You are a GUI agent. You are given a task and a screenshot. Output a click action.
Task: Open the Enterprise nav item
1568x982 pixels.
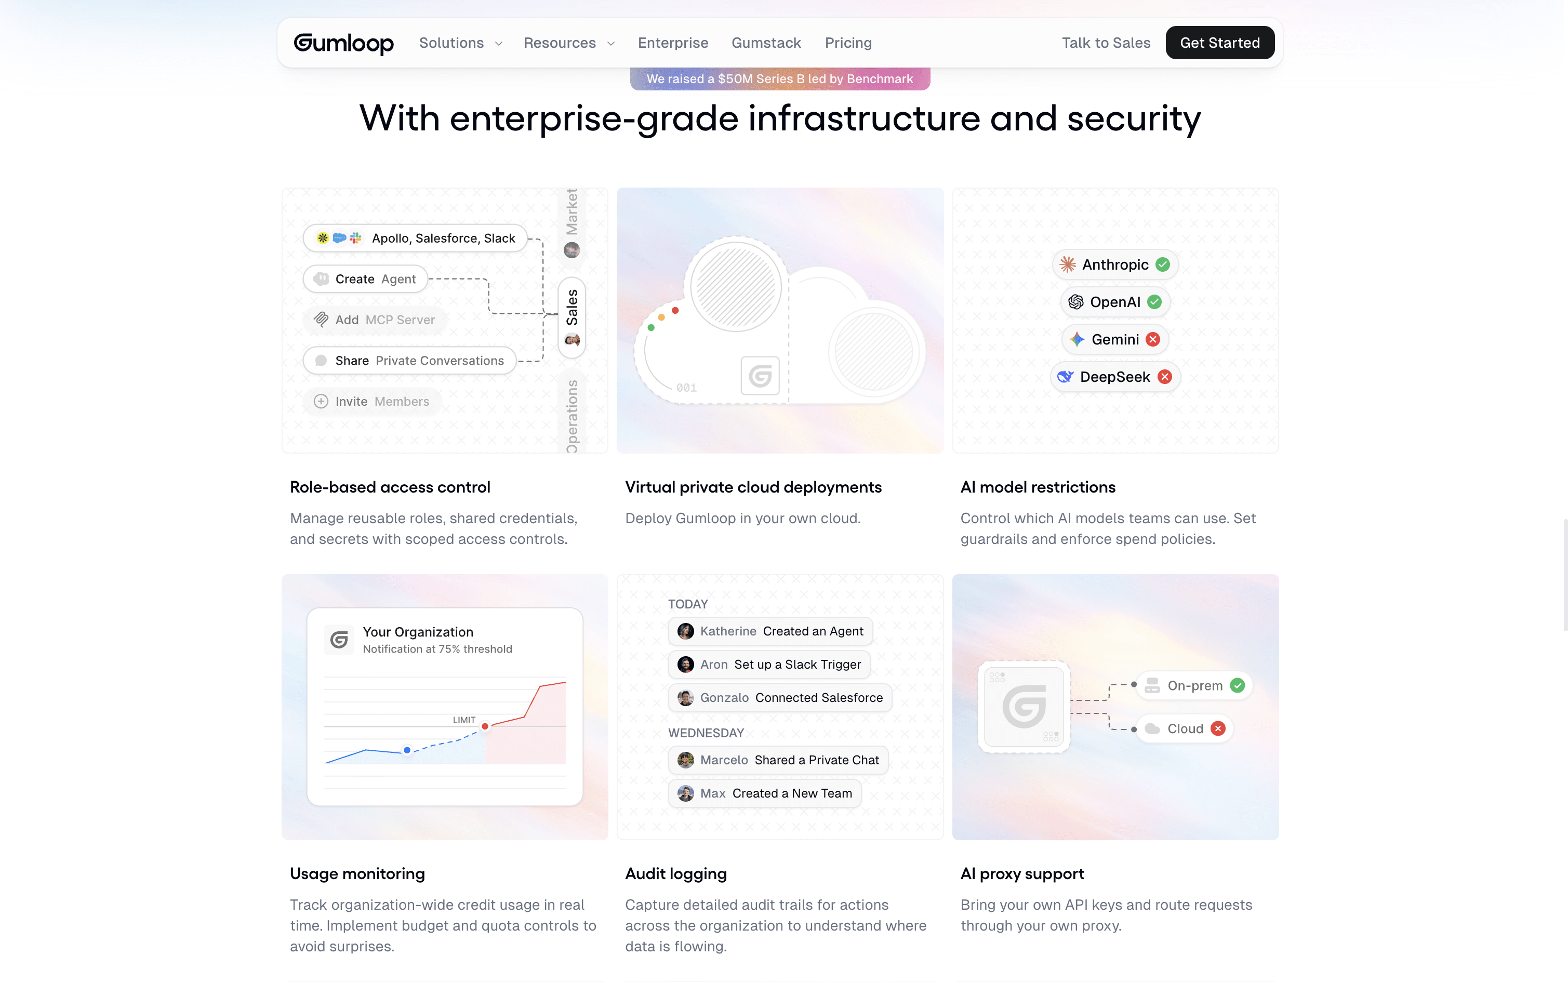coord(673,43)
